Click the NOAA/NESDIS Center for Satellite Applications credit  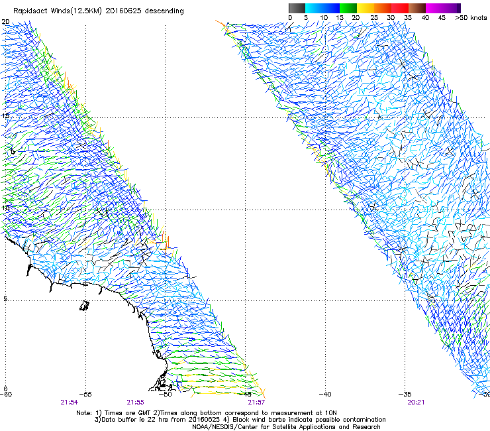[286, 427]
